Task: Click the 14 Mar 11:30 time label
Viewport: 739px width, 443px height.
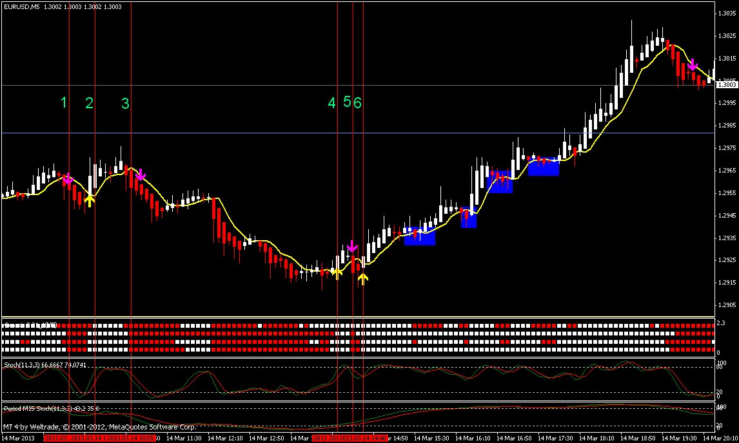Action: pyautogui.click(x=184, y=438)
